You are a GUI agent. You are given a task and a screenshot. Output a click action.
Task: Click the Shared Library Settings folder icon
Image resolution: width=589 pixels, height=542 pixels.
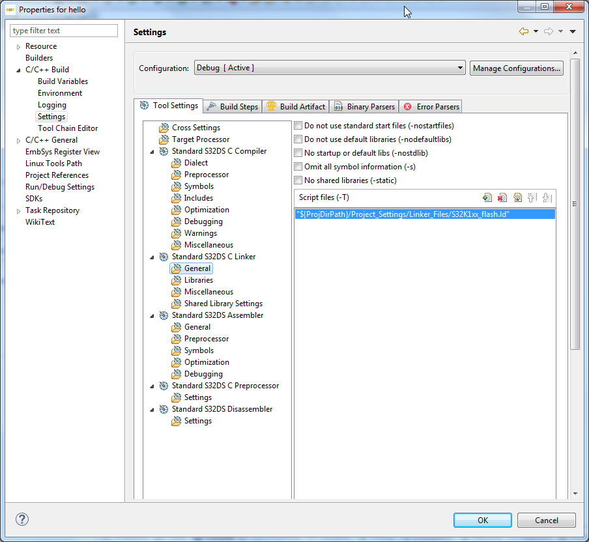(176, 304)
